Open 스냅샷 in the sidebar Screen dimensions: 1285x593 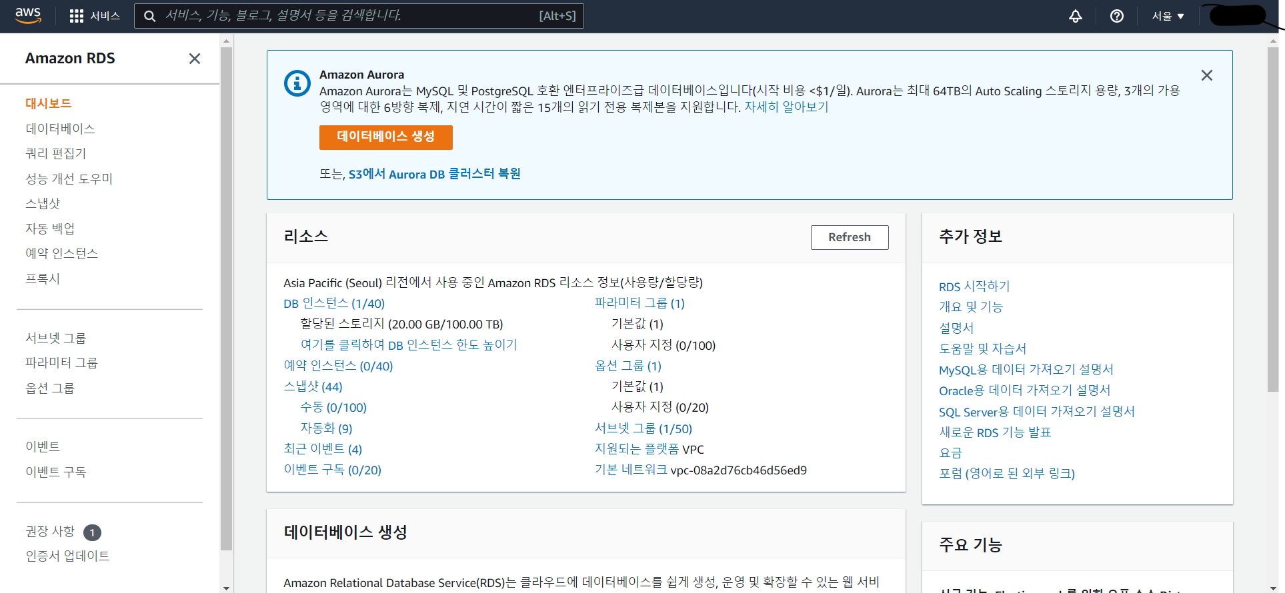tap(43, 203)
